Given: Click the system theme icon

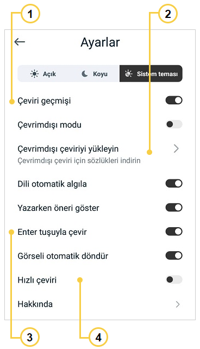Looking at the screenshot, I should click(128, 74).
